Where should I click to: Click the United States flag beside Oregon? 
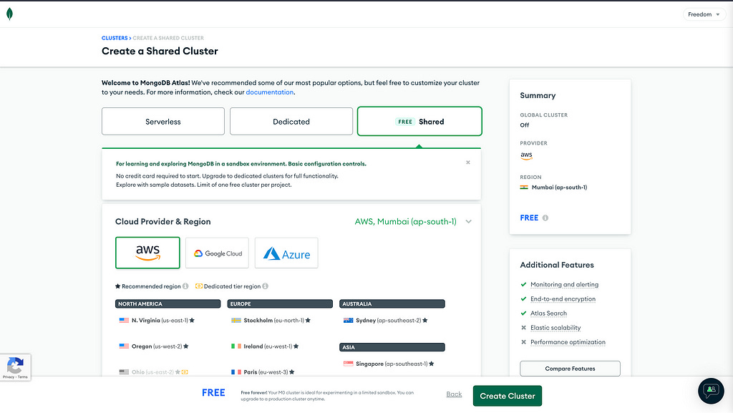click(x=124, y=346)
